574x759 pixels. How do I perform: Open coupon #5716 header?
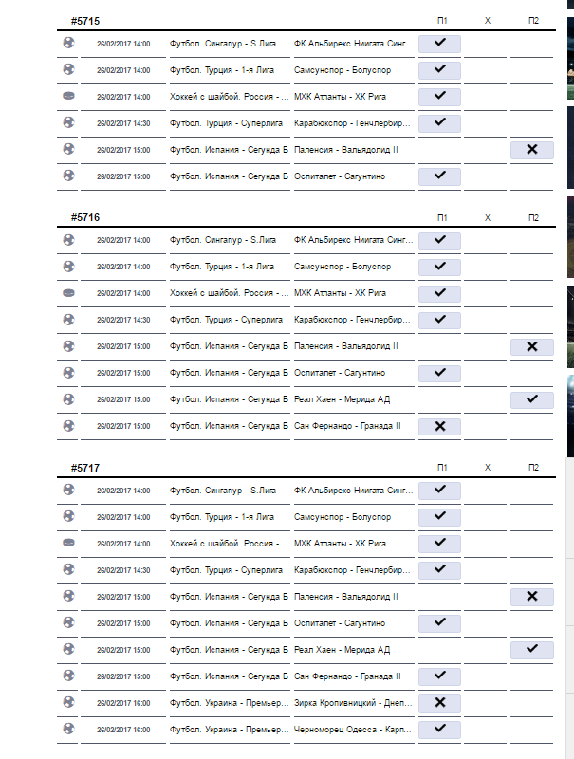tap(85, 217)
